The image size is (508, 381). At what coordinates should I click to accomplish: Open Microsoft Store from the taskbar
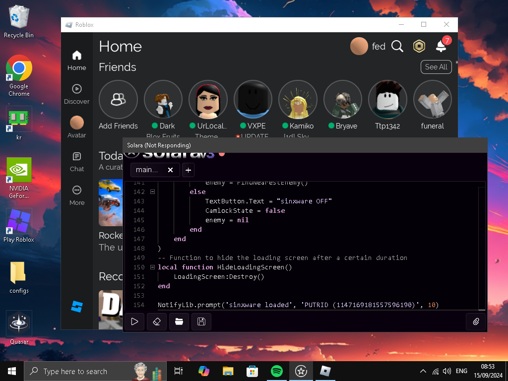252,371
